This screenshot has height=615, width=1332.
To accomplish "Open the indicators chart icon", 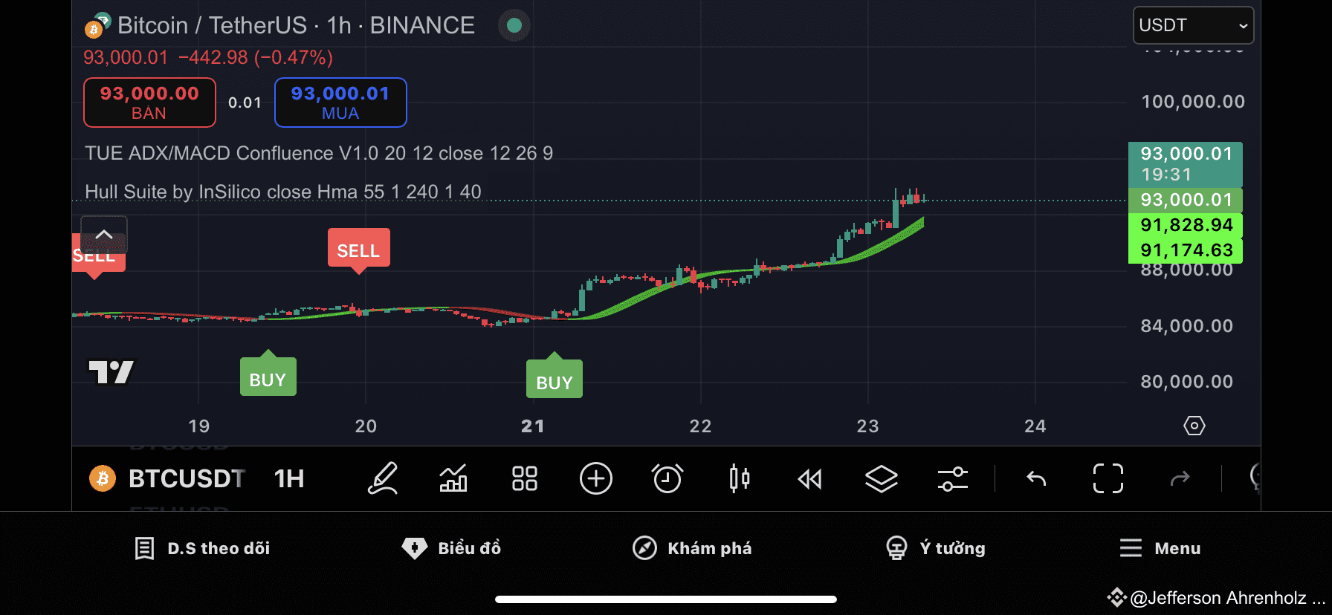I will (453, 478).
